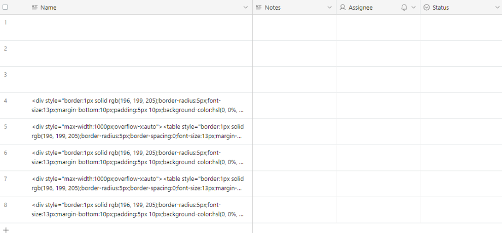Image resolution: width=502 pixels, height=233 pixels.
Task: Open the Notes column dropdown menu
Action: [329, 8]
